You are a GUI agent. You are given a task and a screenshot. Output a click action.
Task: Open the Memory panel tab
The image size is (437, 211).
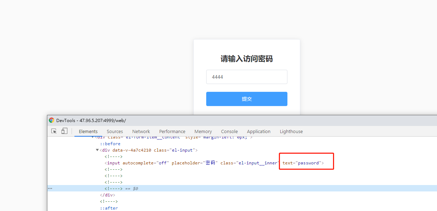(x=203, y=131)
